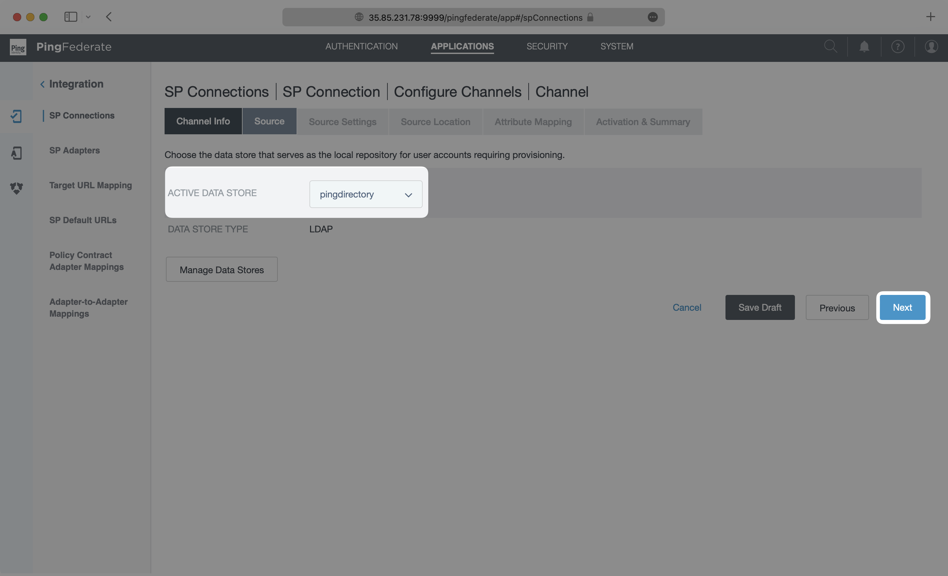Click the PingFederate notifications bell icon
The height and width of the screenshot is (576, 948).
coord(864,47)
